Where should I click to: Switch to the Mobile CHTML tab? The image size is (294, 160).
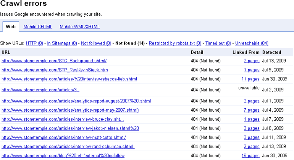tap(38, 27)
